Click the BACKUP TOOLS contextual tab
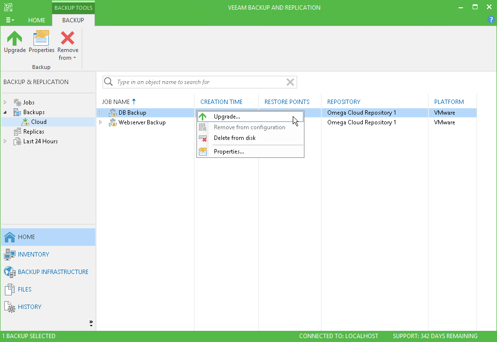Viewport: 497px width, 342px height. [x=73, y=8]
